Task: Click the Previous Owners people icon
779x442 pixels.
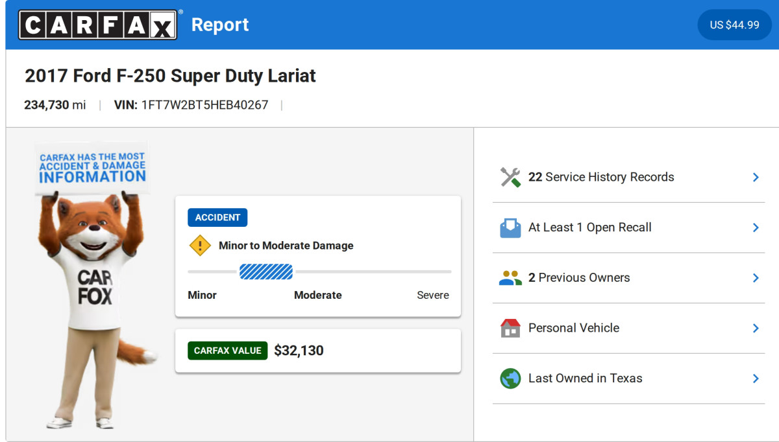Action: click(x=510, y=278)
